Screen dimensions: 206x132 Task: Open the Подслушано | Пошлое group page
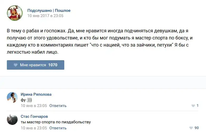[x=49, y=11]
